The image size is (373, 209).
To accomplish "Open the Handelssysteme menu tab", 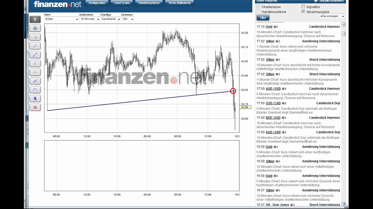I will [x=149, y=3].
